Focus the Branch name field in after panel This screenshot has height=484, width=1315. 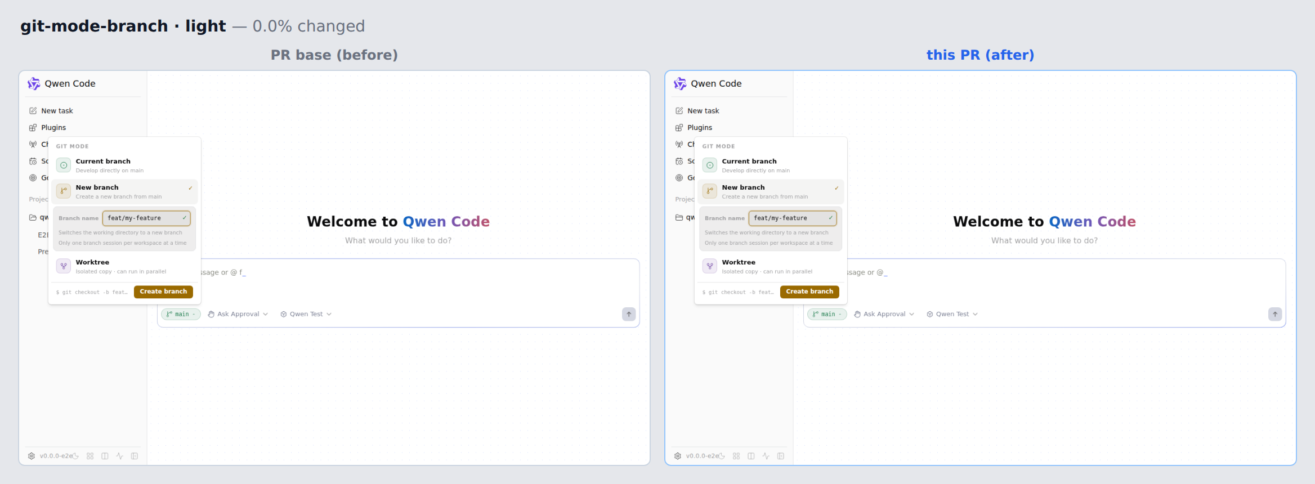[x=793, y=218]
